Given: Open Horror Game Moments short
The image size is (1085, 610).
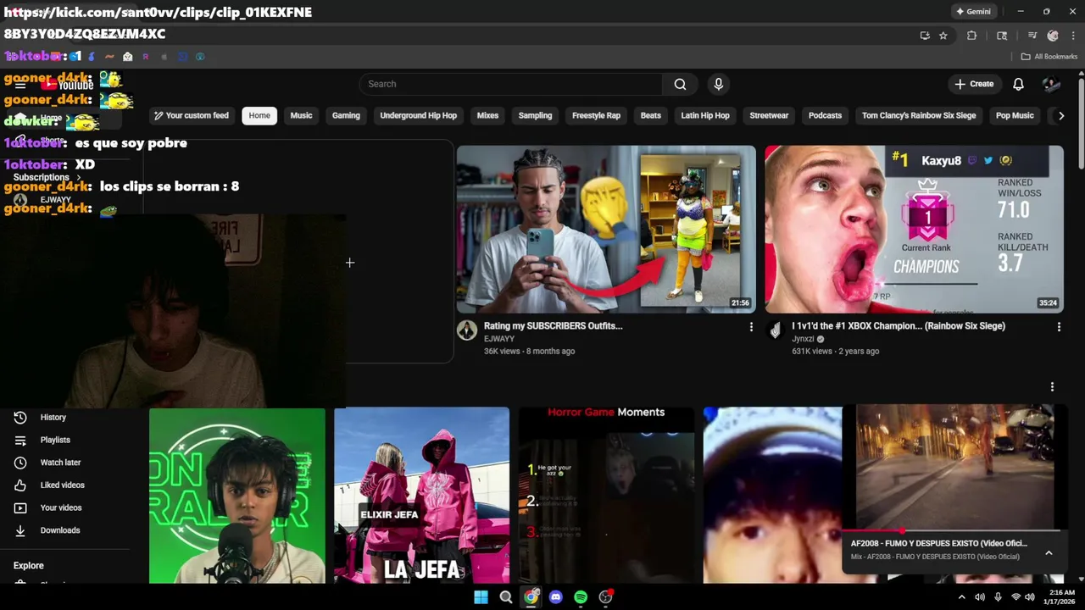Looking at the screenshot, I should [606, 496].
